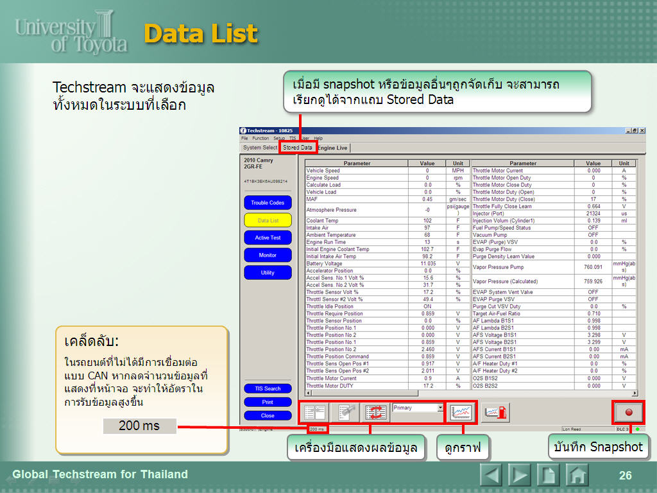Switch to the Stored Data tab

(x=298, y=148)
